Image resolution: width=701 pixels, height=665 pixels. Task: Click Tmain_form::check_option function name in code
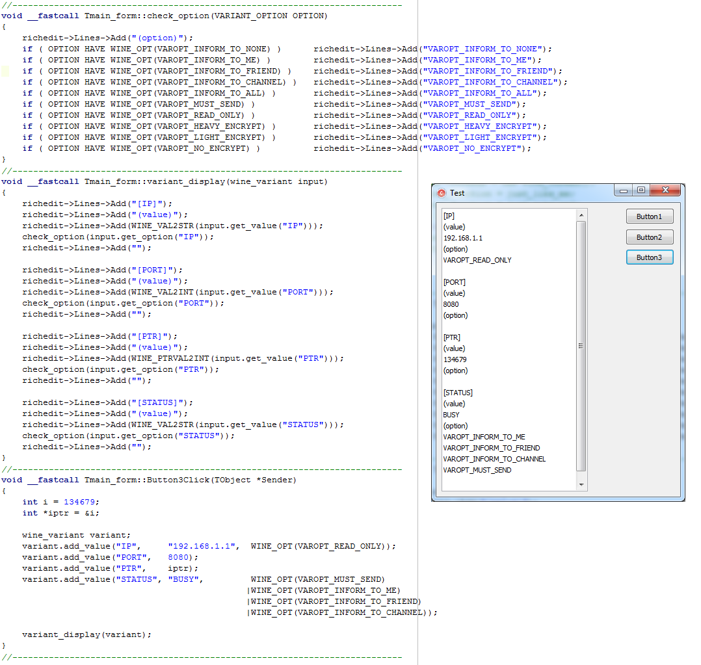point(147,16)
